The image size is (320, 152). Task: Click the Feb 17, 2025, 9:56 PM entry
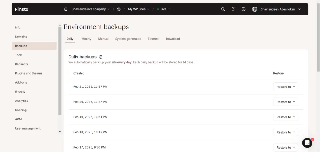90,147
